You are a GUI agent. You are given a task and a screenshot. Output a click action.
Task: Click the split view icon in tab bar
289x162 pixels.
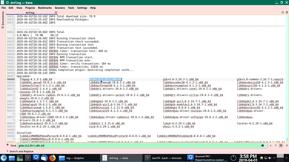[x=287, y=13]
